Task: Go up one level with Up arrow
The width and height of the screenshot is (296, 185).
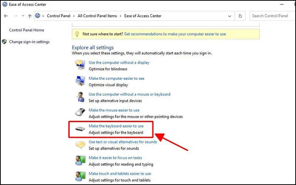Action: (x=30, y=16)
